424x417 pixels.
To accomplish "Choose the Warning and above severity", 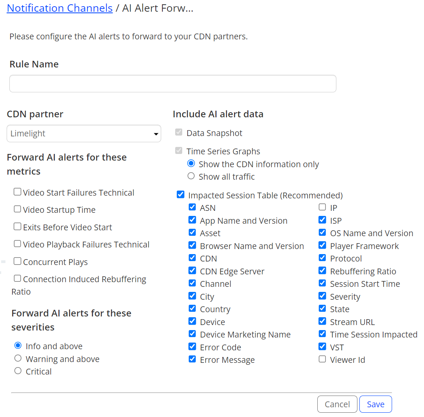I will 18,358.
